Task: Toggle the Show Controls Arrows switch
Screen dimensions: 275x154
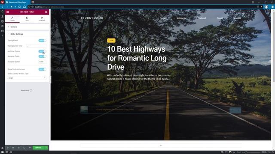Action: coord(42,69)
